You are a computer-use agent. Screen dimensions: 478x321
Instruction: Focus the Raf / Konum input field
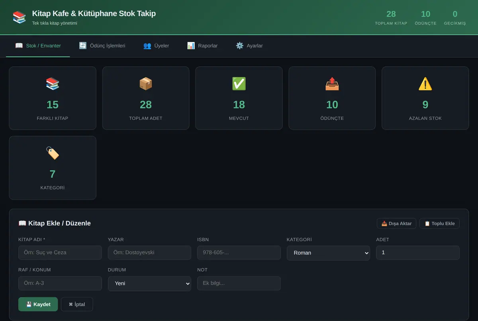point(60,283)
